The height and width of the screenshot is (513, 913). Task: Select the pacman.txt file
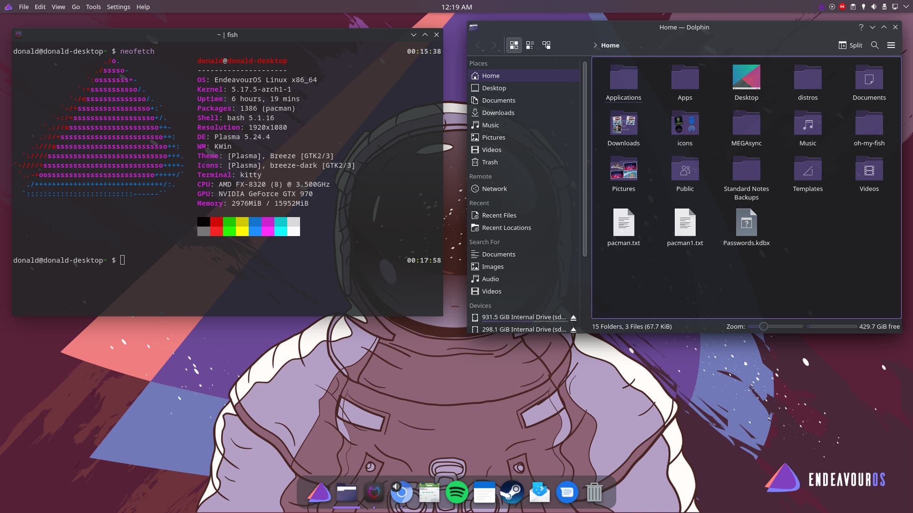[623, 228]
